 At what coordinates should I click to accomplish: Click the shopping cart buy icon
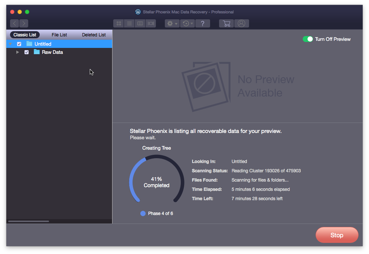(226, 23)
